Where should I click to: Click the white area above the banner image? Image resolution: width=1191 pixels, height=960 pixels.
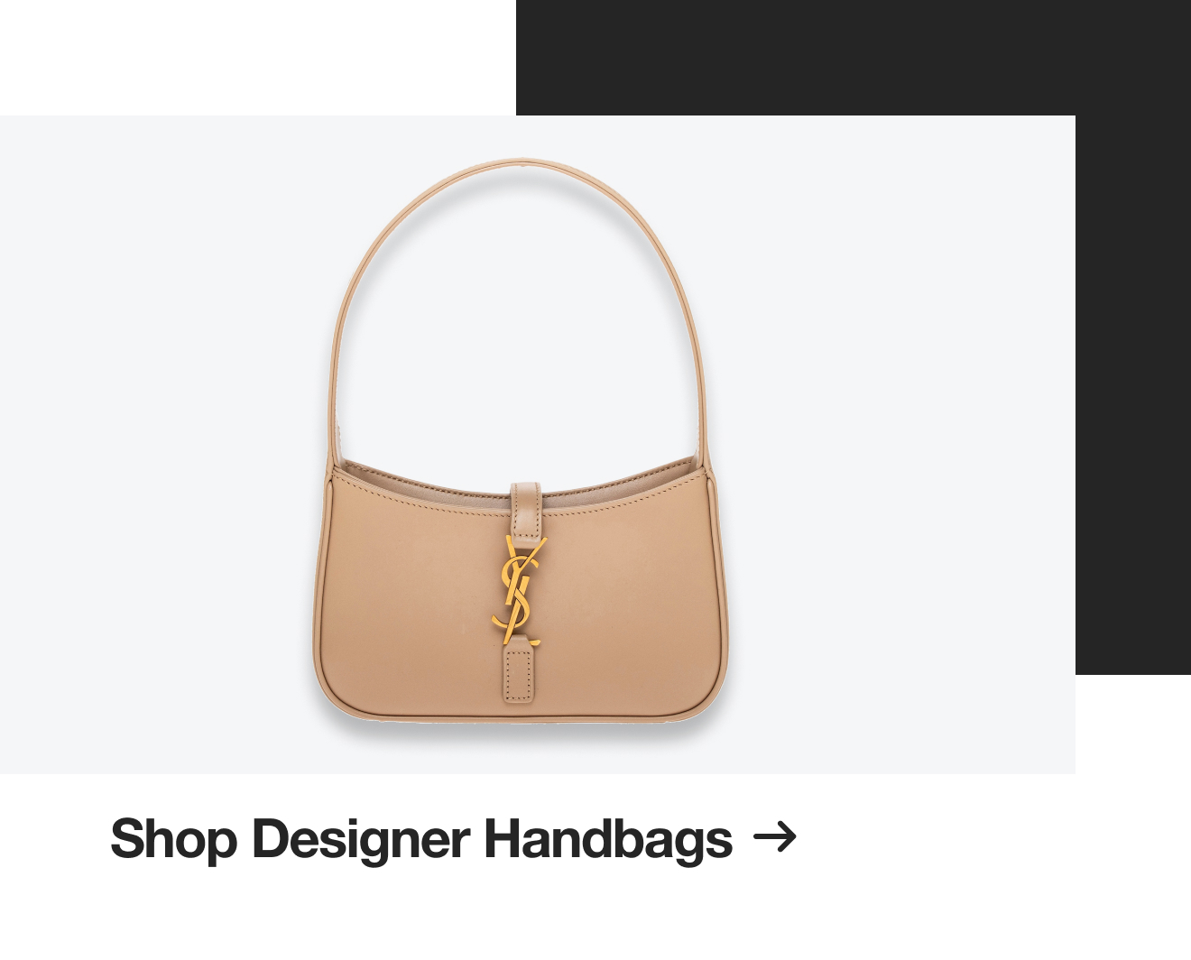click(257, 58)
